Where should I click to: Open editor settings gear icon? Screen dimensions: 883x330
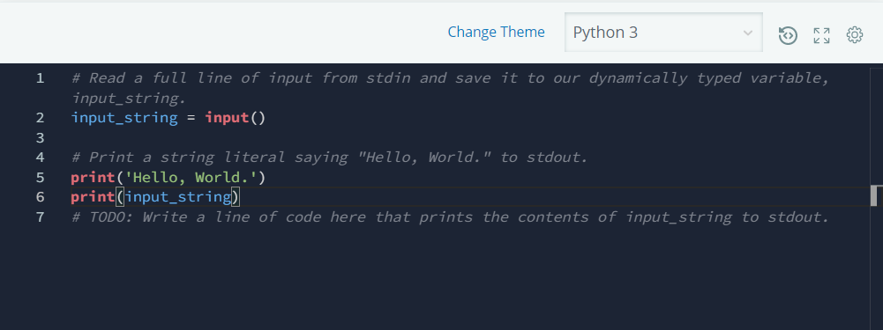click(854, 35)
